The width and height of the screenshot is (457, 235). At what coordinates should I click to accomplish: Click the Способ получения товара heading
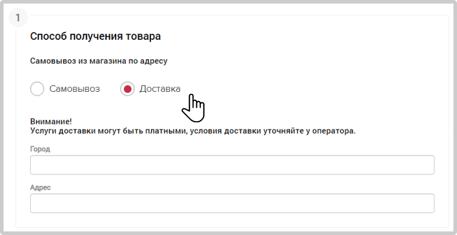95,37
